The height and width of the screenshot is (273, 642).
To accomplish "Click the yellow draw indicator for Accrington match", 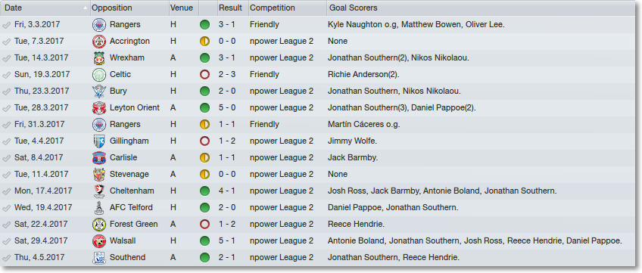I will click(204, 42).
